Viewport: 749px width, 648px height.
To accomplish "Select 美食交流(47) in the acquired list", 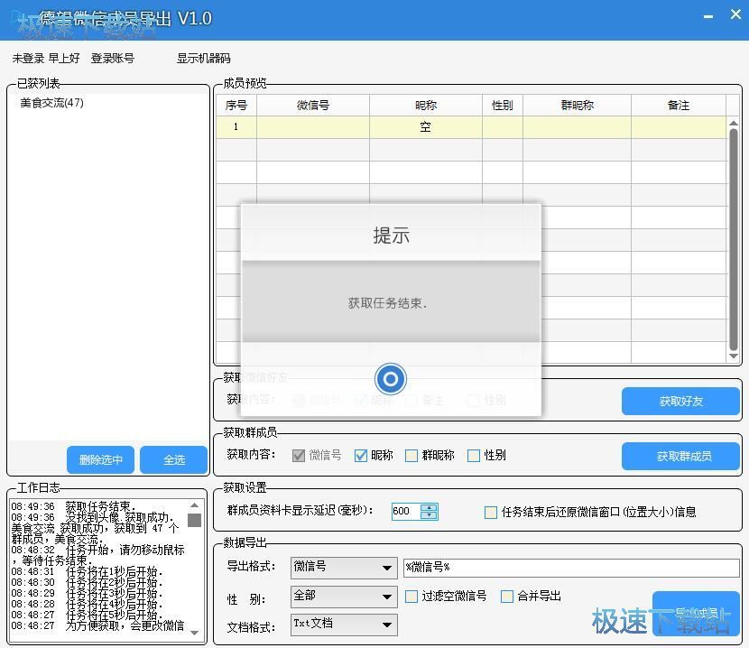I will click(x=52, y=103).
